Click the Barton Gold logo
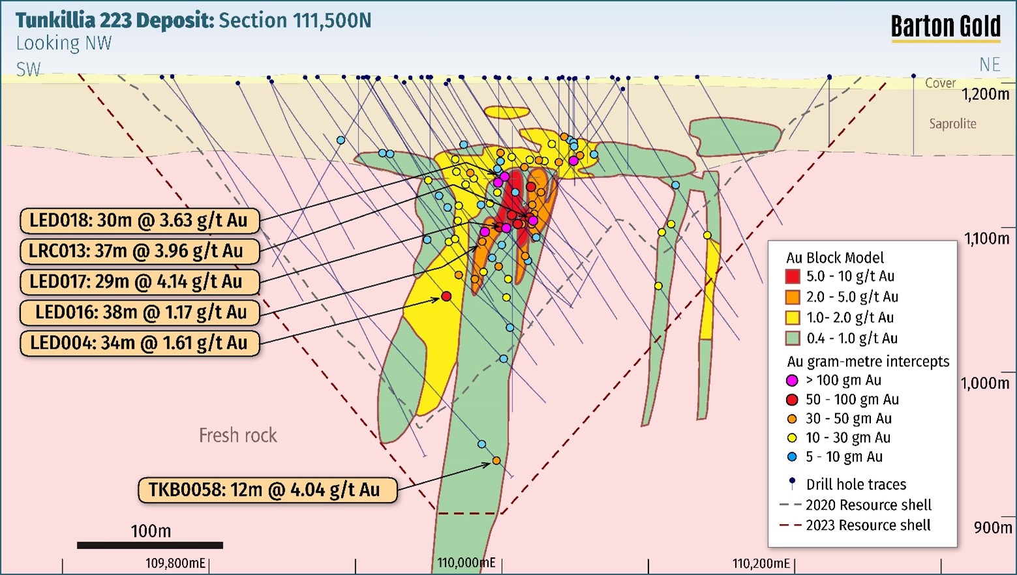The image size is (1017, 575). click(945, 28)
